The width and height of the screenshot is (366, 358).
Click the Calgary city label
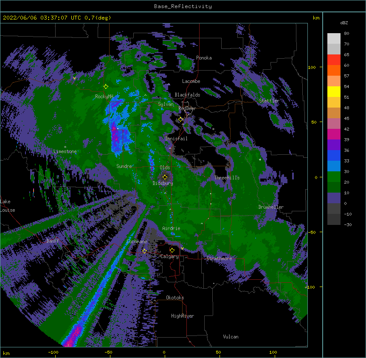point(170,256)
